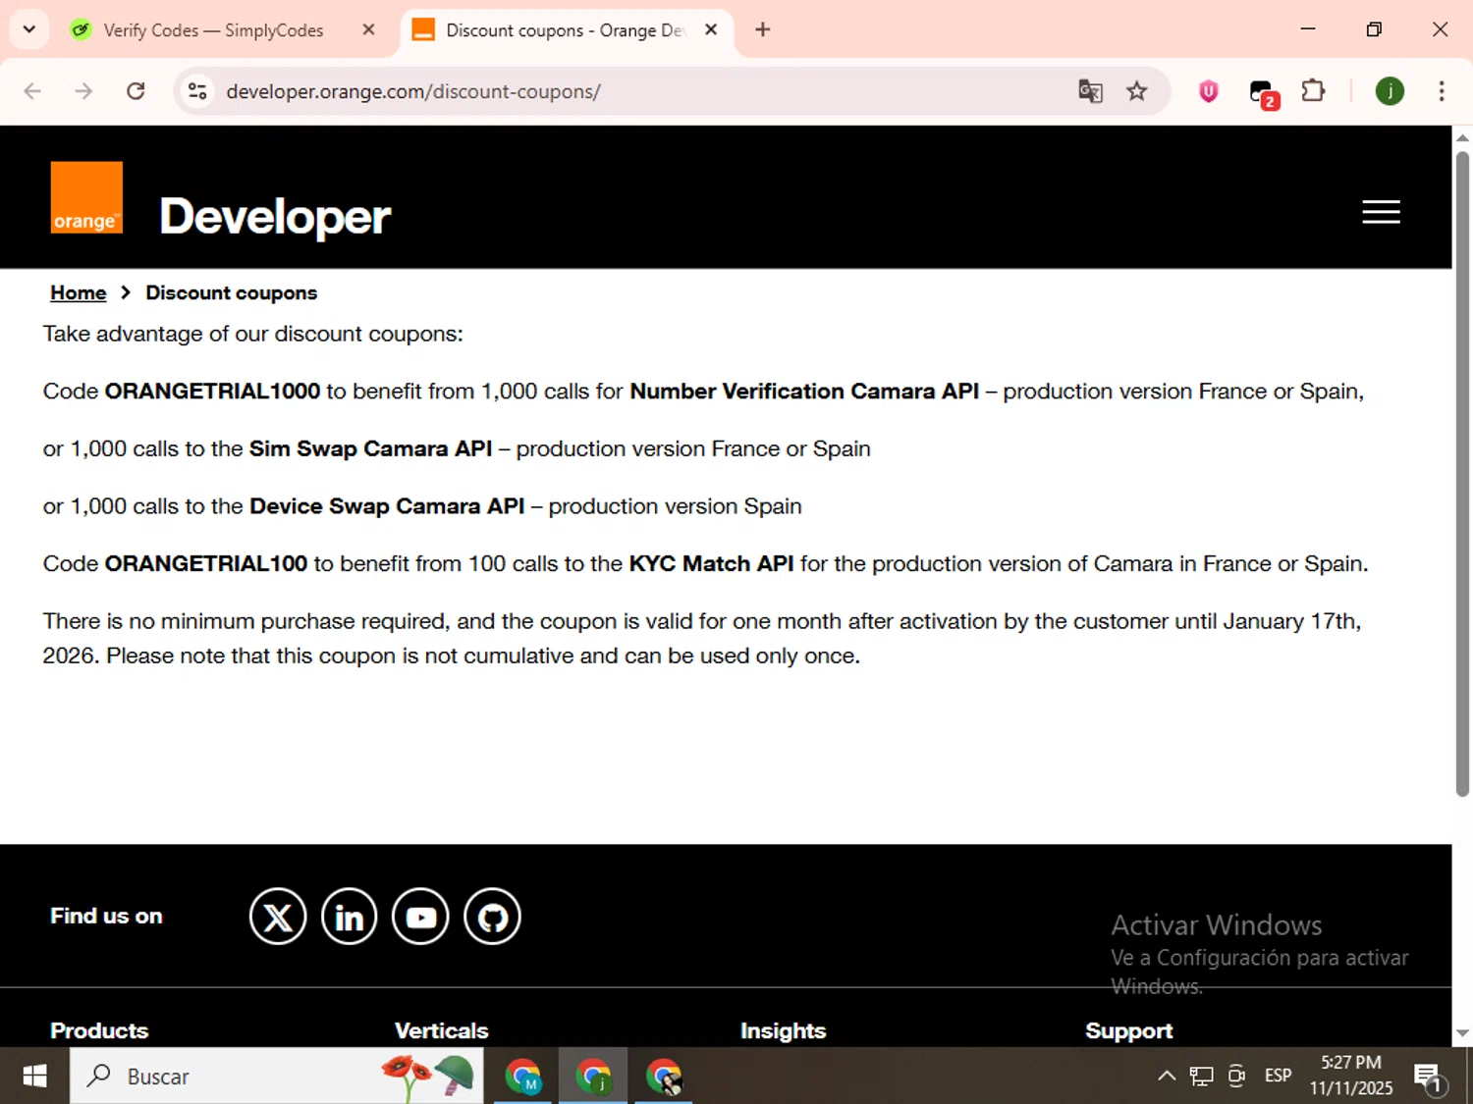The height and width of the screenshot is (1104, 1473).
Task: Click the scrollbar down arrow
Action: click(1462, 1032)
